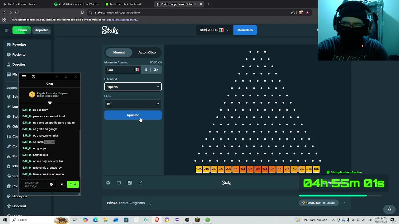
Task: Expand the MX$200.73 balance dropdown
Action: (214, 30)
